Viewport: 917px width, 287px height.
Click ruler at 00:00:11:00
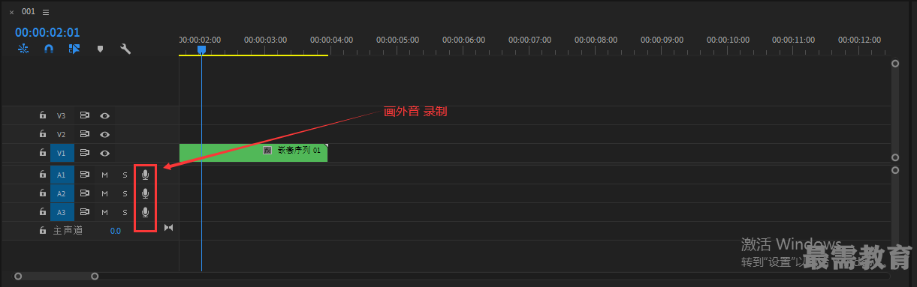(793, 40)
